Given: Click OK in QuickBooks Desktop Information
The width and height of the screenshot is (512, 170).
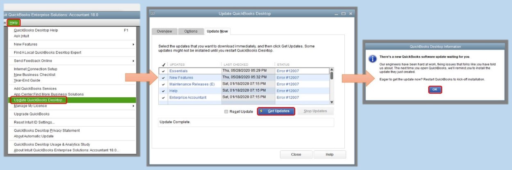Looking at the screenshot, I should tap(435, 89).
